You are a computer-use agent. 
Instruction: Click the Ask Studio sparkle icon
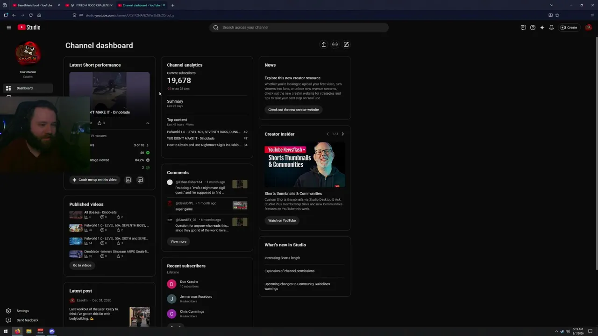point(542,28)
